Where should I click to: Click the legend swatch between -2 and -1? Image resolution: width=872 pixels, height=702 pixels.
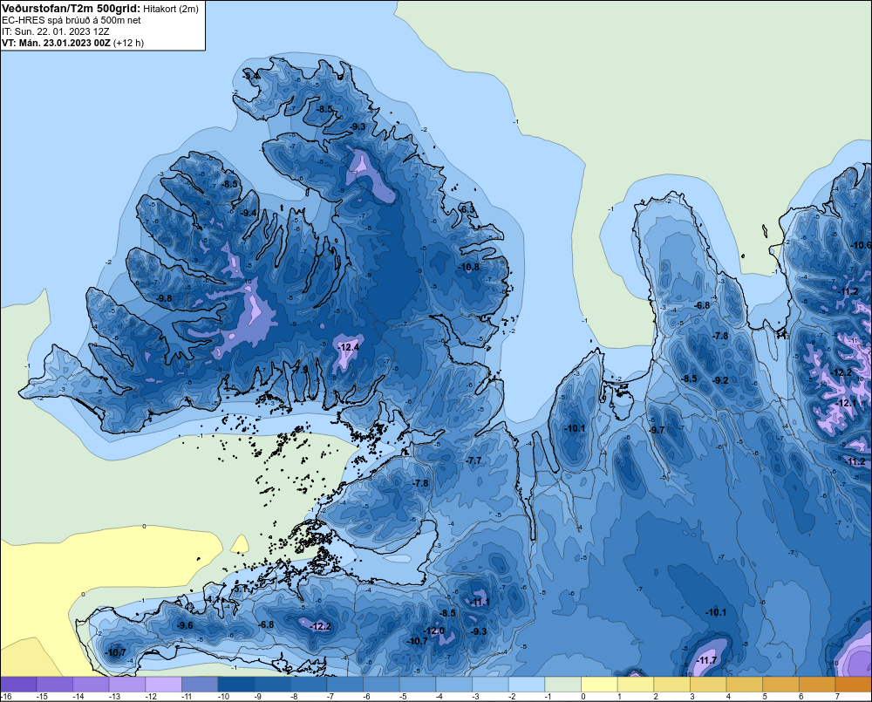(528, 685)
